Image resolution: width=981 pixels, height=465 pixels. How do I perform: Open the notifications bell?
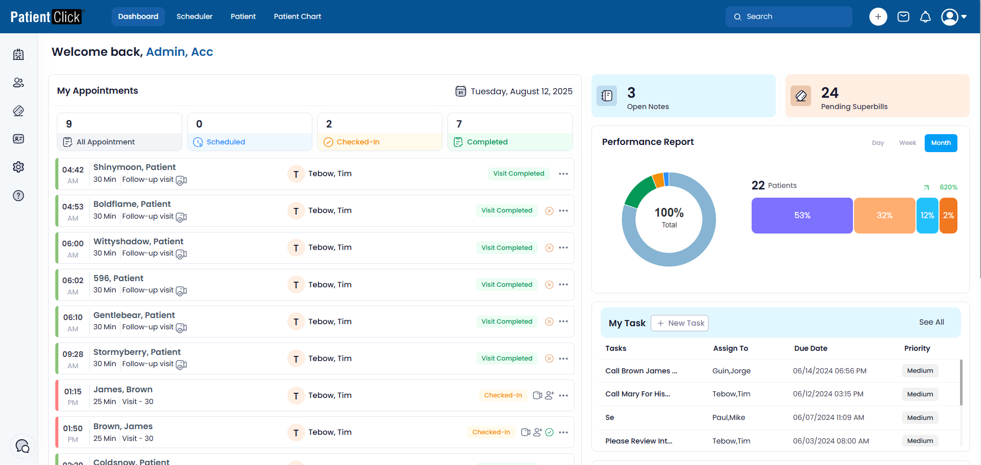tap(925, 17)
